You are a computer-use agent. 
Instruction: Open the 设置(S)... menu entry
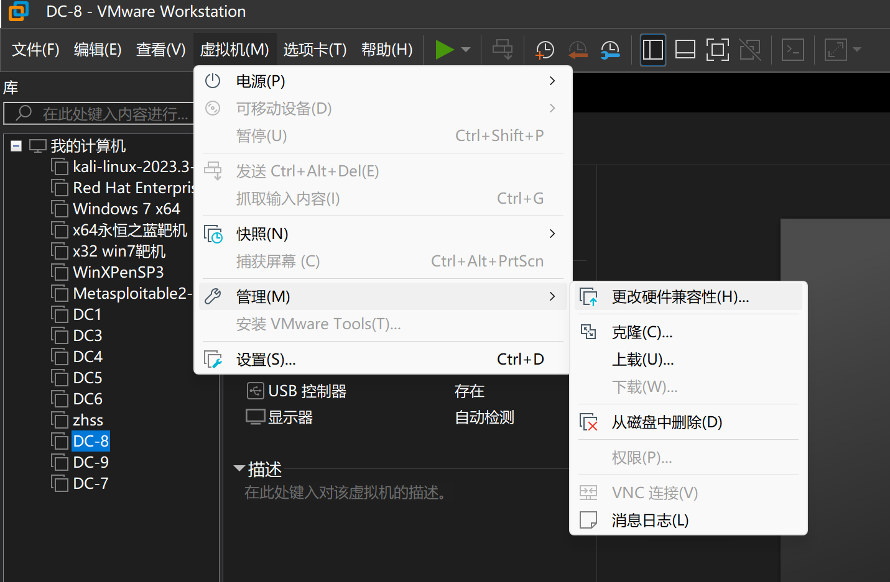point(266,360)
